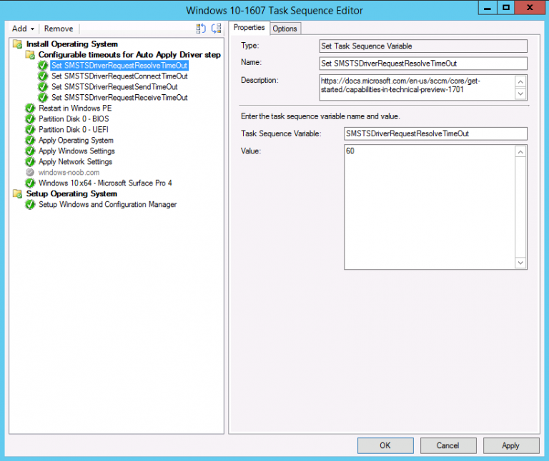Click into the Task Sequence Variable field
Screen dimensions: 549x461
point(435,133)
